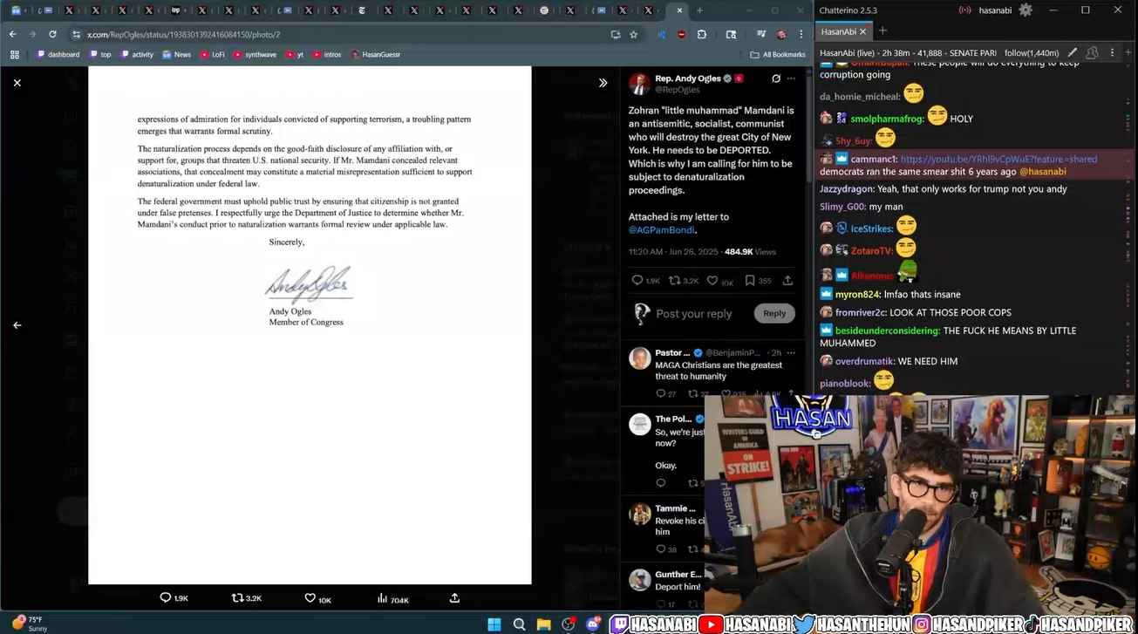Open the viewer list icon in Chatterino
This screenshot has height=634, width=1138.
[x=1092, y=52]
